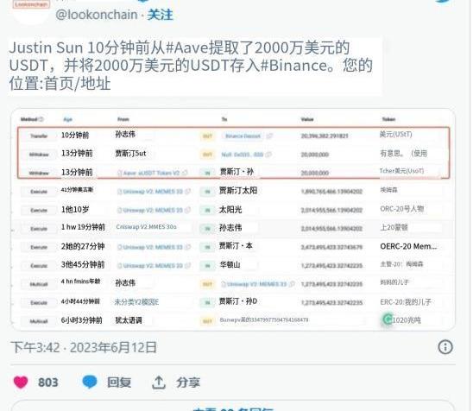Click the 贾斯汀5ut from cell
This screenshot has height=411, width=473.
click(x=130, y=154)
